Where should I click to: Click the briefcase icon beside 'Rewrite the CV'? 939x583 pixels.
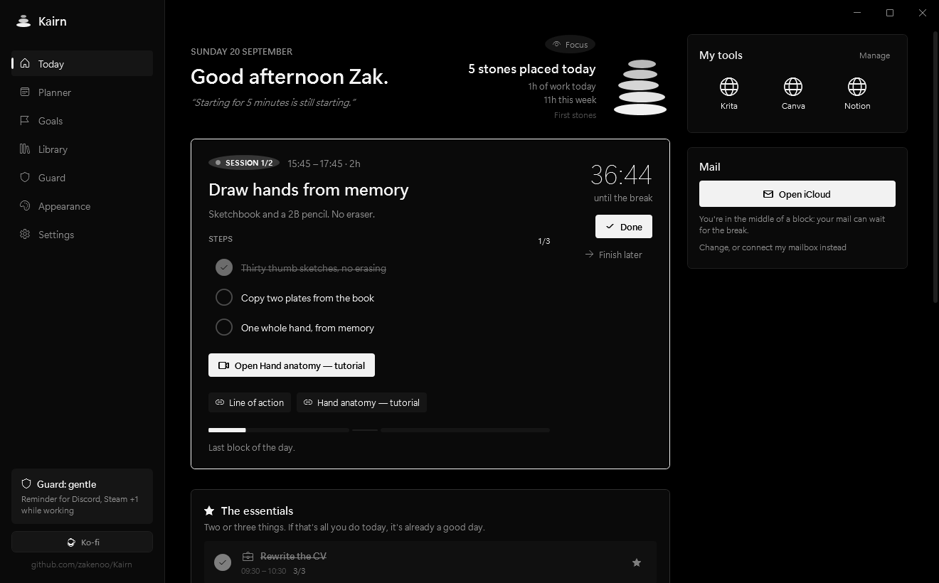click(248, 556)
